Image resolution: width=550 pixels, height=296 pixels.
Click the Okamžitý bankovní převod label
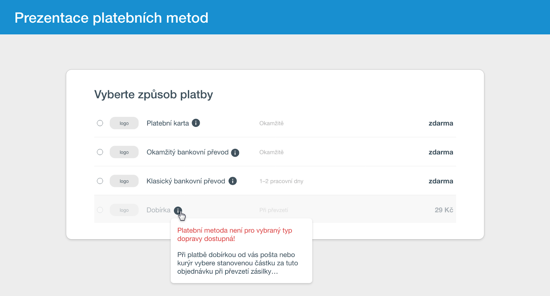coord(188,152)
